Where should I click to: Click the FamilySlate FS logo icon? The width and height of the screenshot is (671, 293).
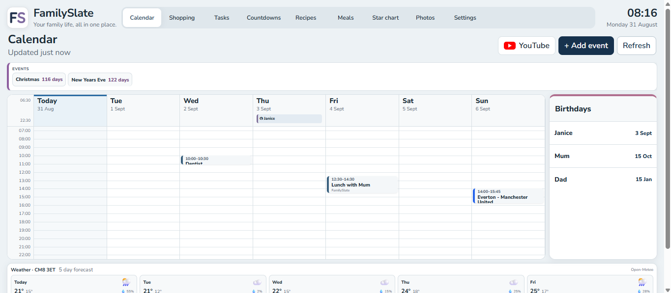18,18
